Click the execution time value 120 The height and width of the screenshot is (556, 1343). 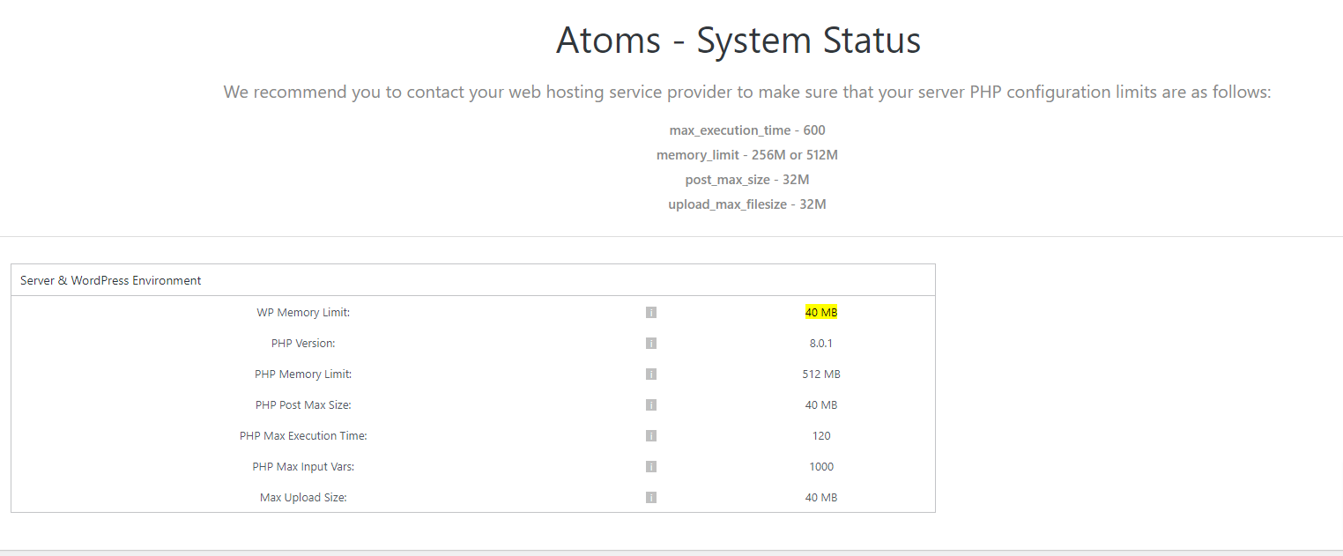[821, 435]
